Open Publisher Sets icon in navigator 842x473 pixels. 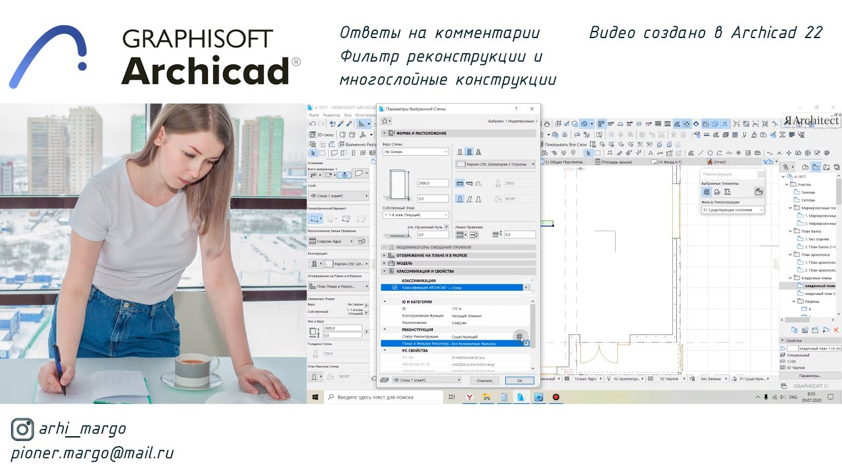(837, 167)
